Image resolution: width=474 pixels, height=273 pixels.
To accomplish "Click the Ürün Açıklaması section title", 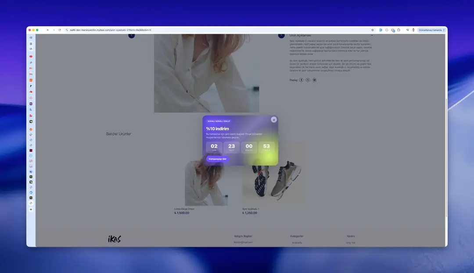I will coord(300,35).
